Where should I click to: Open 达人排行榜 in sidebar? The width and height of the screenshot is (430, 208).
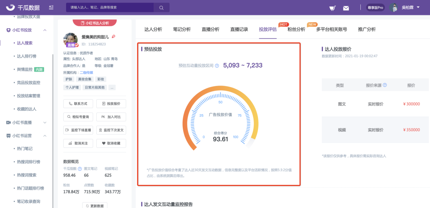[26, 56]
